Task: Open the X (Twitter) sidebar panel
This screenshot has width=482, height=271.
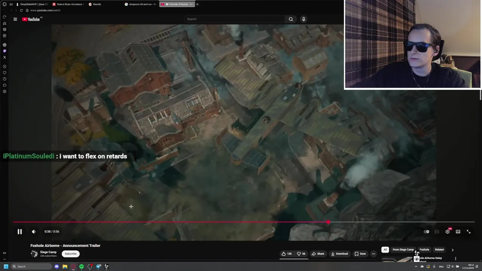Action: pyautogui.click(x=5, y=57)
